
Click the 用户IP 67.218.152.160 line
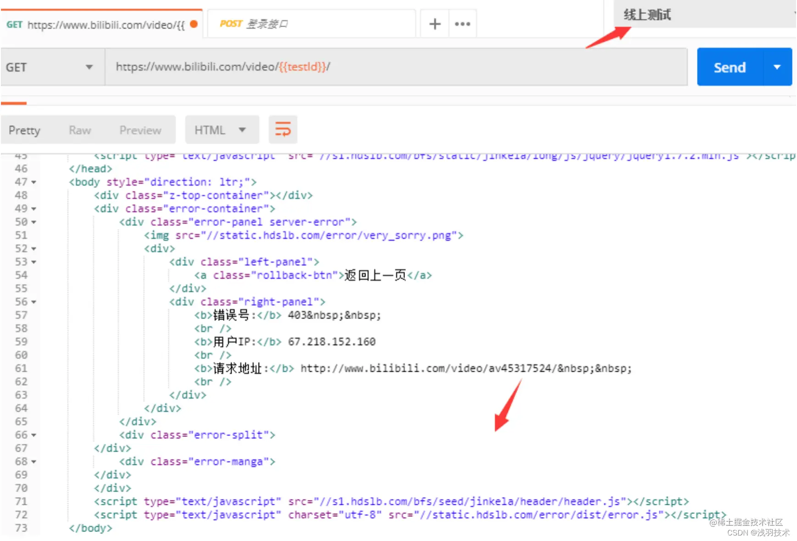pos(285,342)
